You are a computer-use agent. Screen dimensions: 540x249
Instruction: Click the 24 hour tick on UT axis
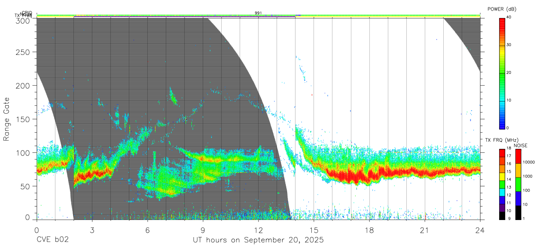(480, 230)
